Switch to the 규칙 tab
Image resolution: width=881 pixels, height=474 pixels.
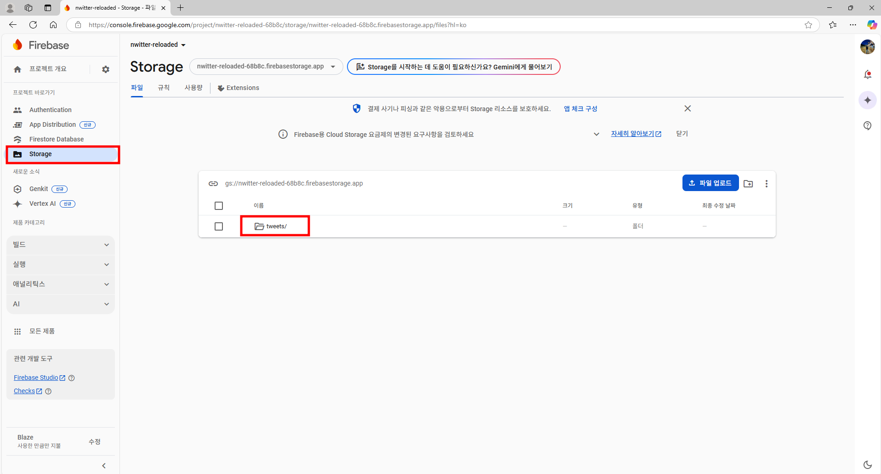(x=164, y=88)
